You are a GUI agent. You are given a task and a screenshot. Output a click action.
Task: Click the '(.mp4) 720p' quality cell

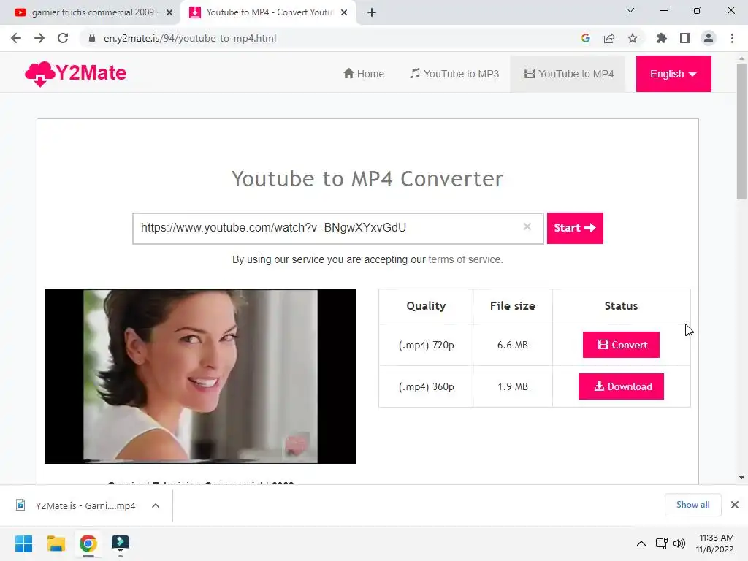tap(426, 345)
